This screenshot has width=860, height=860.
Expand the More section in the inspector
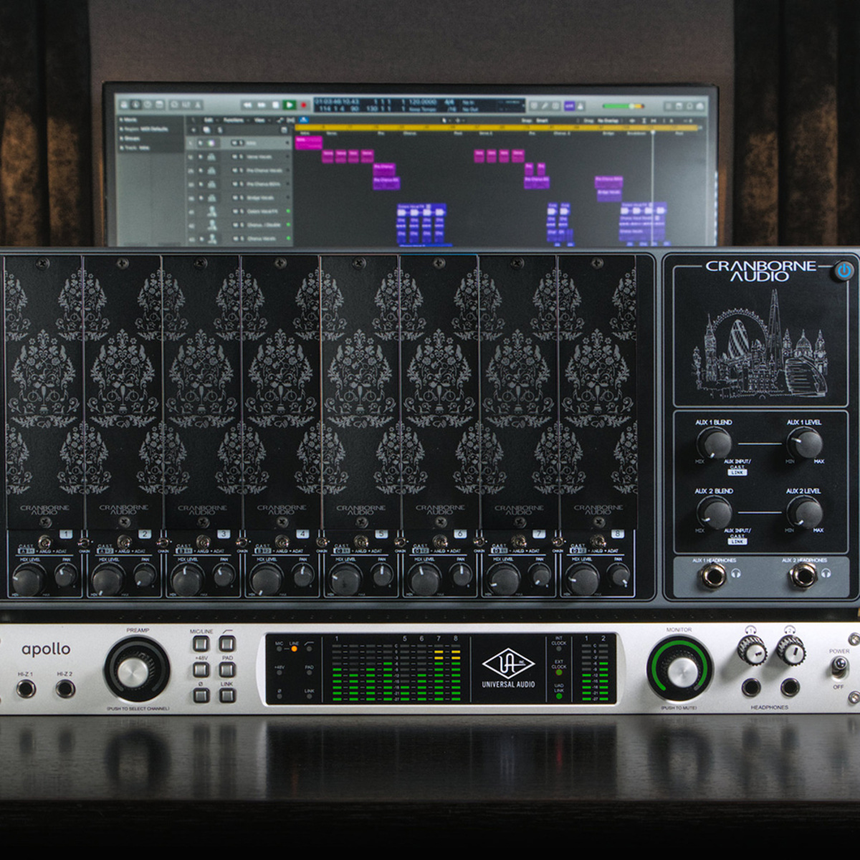pyautogui.click(x=130, y=120)
